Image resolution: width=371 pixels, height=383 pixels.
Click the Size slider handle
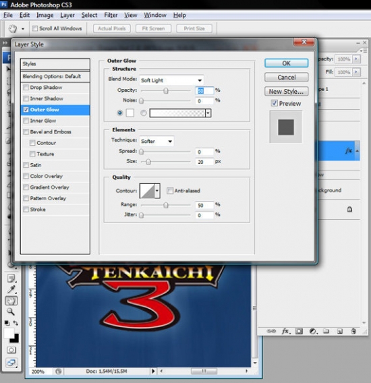pyautogui.click(x=148, y=162)
